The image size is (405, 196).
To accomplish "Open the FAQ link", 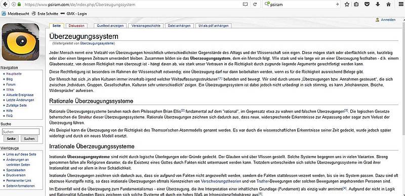I will click(x=9, y=116).
